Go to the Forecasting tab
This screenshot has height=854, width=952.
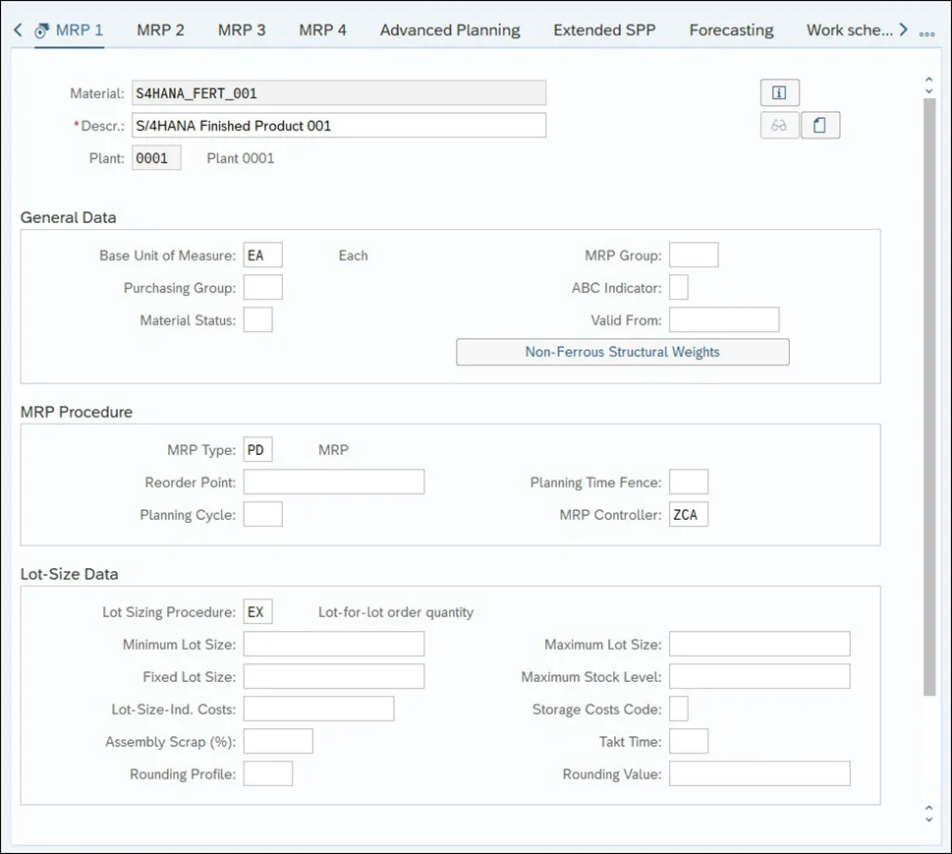point(731,29)
